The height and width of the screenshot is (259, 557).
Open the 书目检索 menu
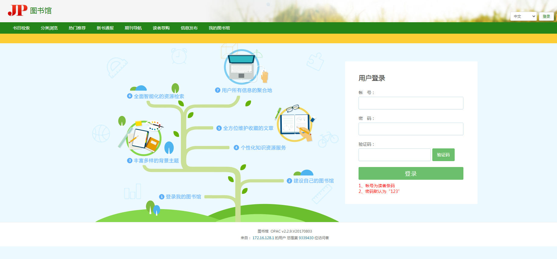(x=21, y=28)
